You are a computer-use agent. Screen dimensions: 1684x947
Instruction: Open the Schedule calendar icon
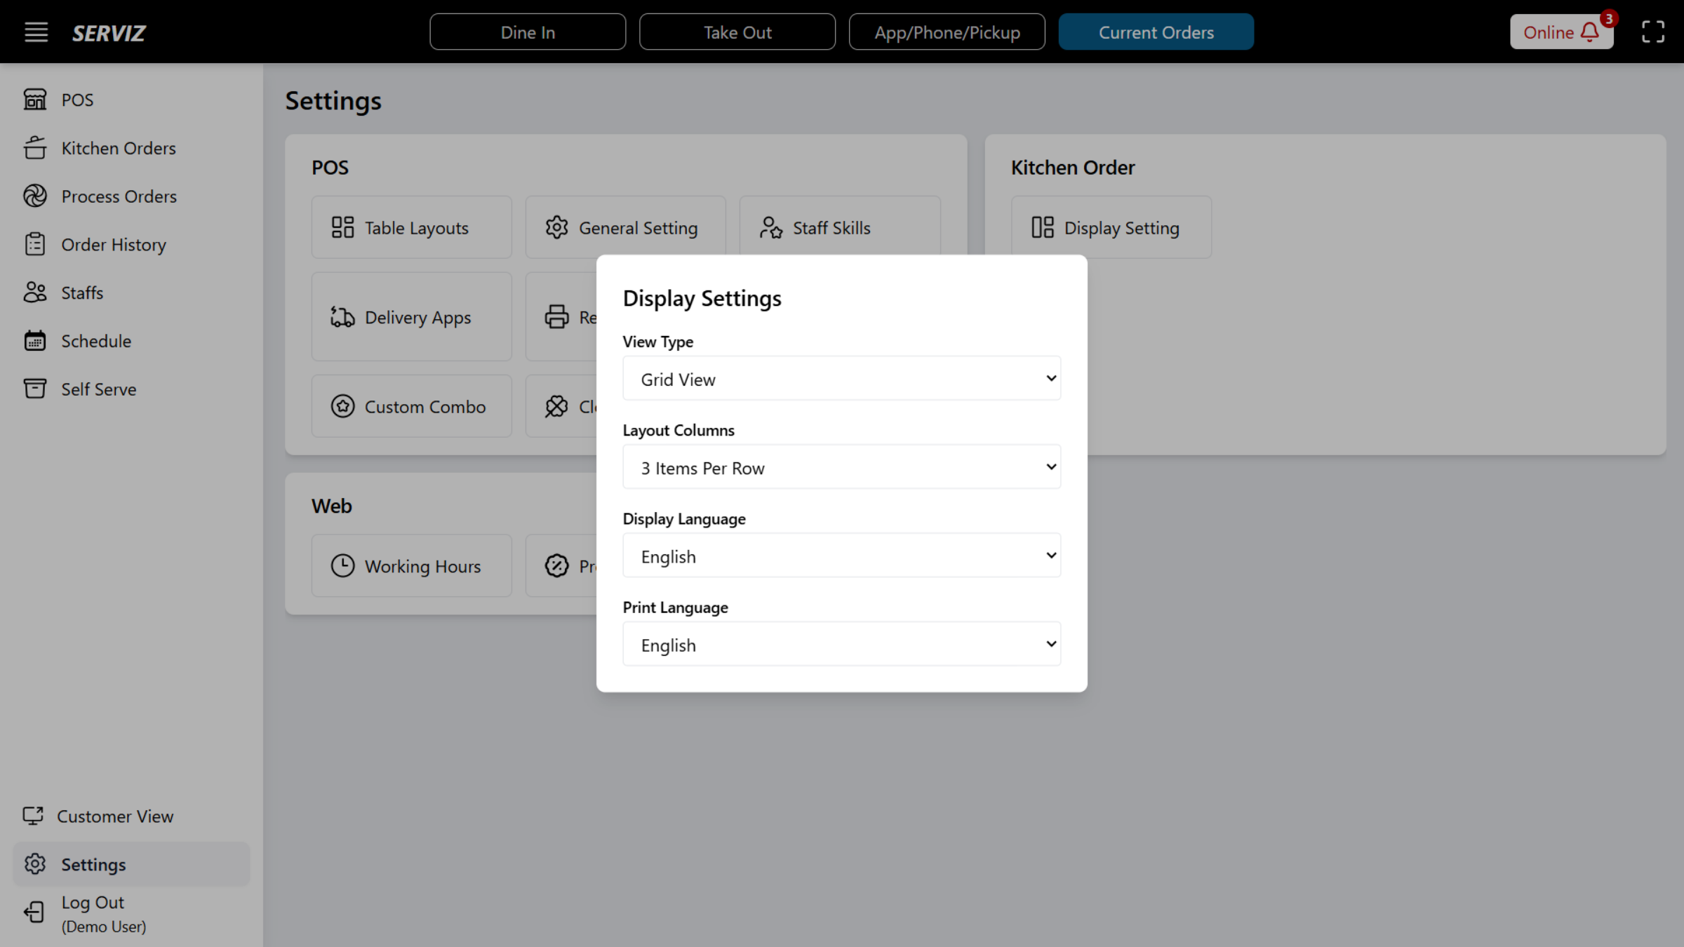click(x=36, y=340)
